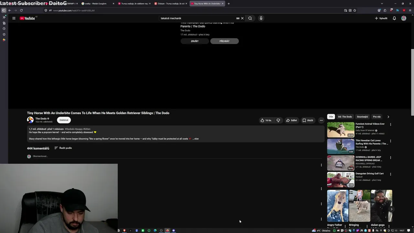Viewport: 414px width, 233px height.
Task: Open the first comment's three-dot menu
Action: [x=321, y=165]
